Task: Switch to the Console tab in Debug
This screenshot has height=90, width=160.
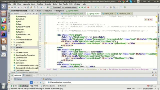Action: pos(27,75)
